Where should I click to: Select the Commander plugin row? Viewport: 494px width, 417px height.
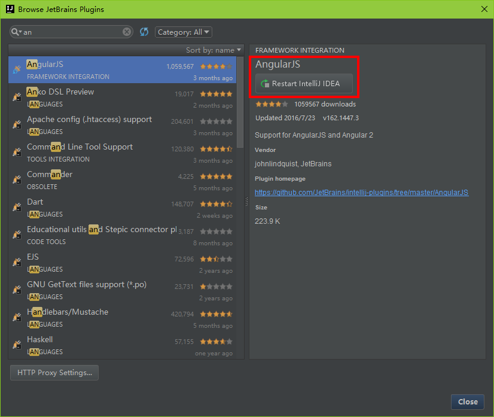point(122,179)
